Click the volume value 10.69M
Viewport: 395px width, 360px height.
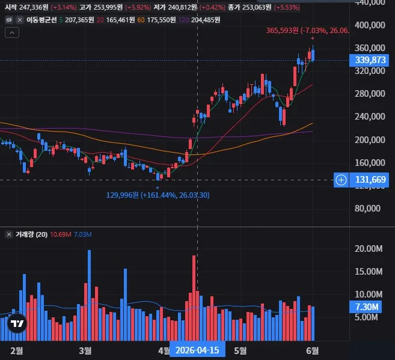61,234
